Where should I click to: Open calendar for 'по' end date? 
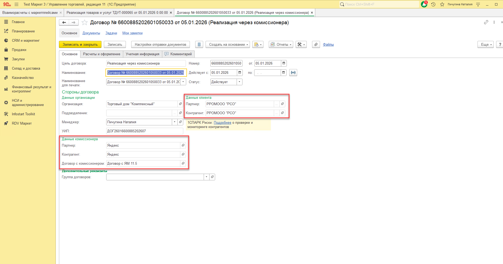point(283,73)
